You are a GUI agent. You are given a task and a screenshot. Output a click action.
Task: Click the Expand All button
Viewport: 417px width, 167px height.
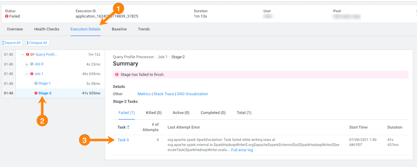(x=12, y=43)
